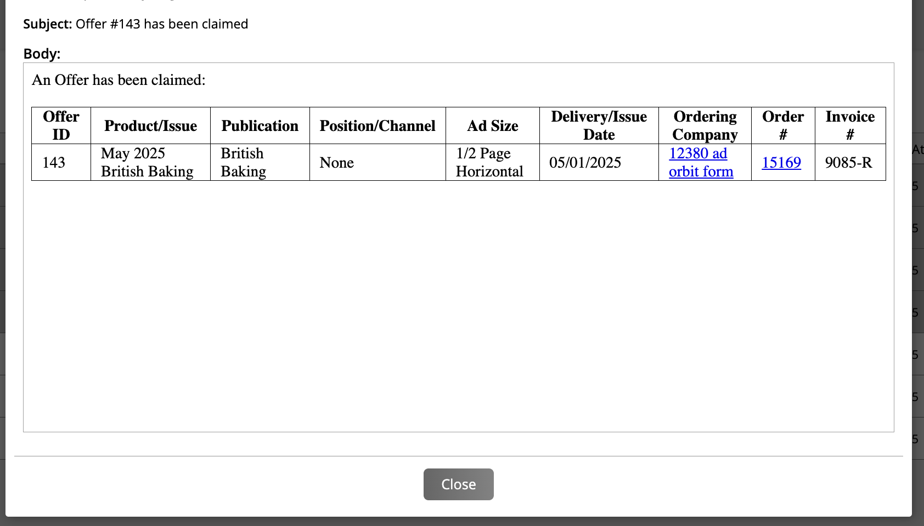Screen dimensions: 924x526
Task: Select the Delivery/Issue Date column header
Action: click(x=599, y=125)
